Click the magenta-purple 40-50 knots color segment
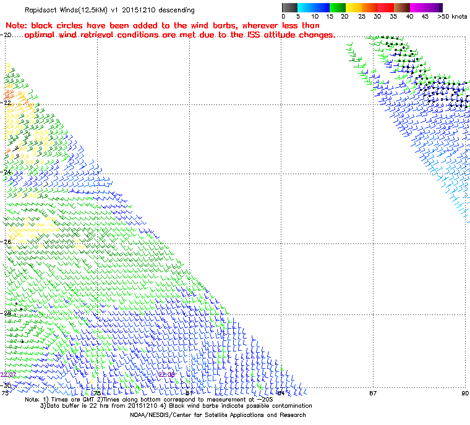470x425 pixels. click(426, 7)
